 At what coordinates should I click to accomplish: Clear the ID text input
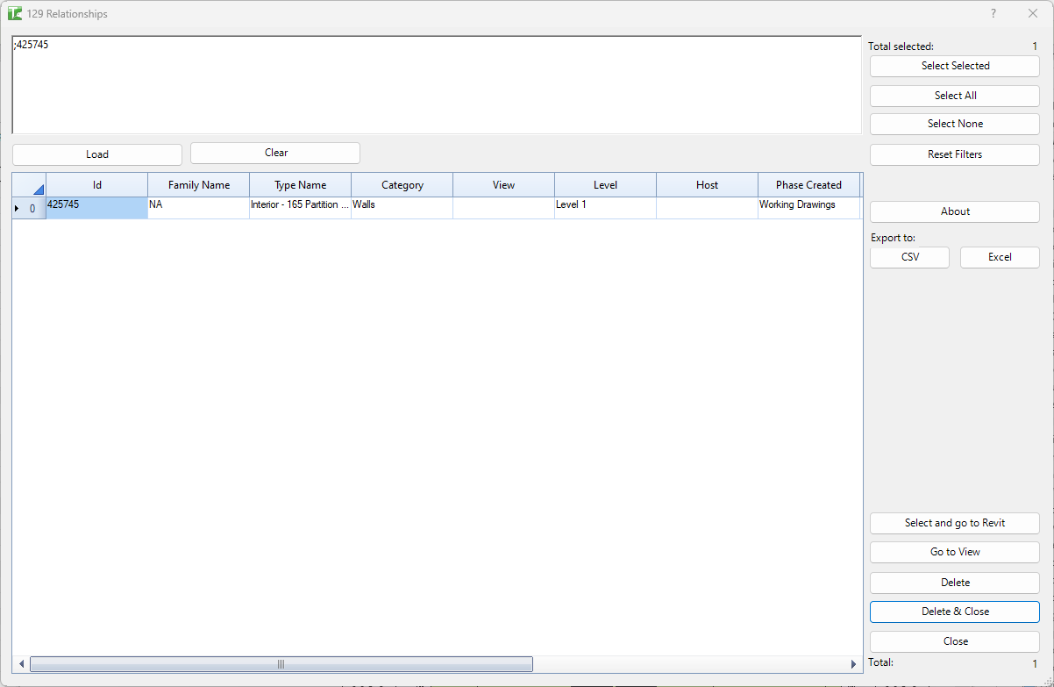point(275,153)
